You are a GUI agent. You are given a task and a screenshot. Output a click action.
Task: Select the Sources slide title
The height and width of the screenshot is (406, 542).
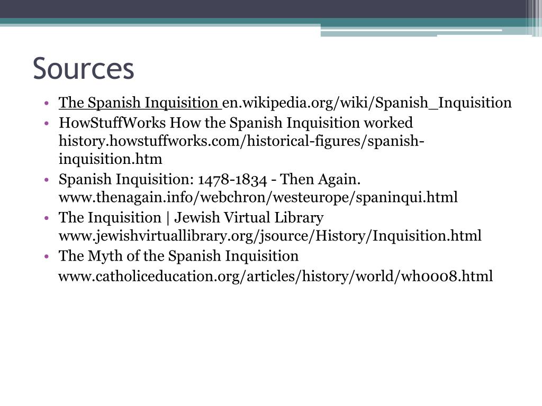tap(83, 68)
